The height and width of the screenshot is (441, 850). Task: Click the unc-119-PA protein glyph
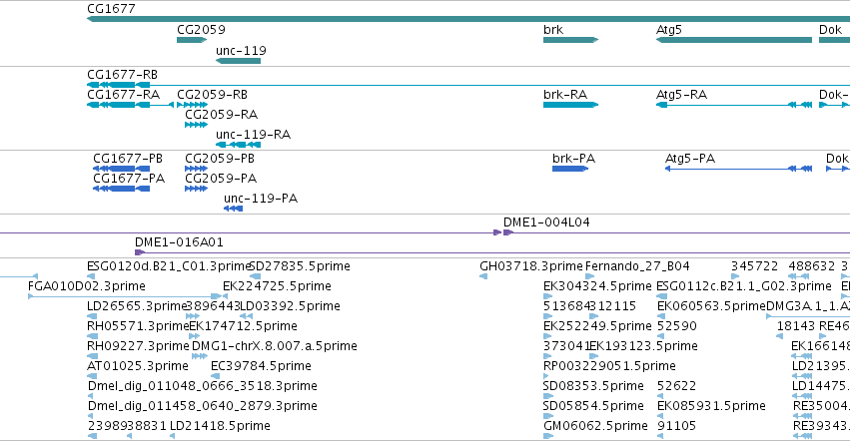click(233, 209)
